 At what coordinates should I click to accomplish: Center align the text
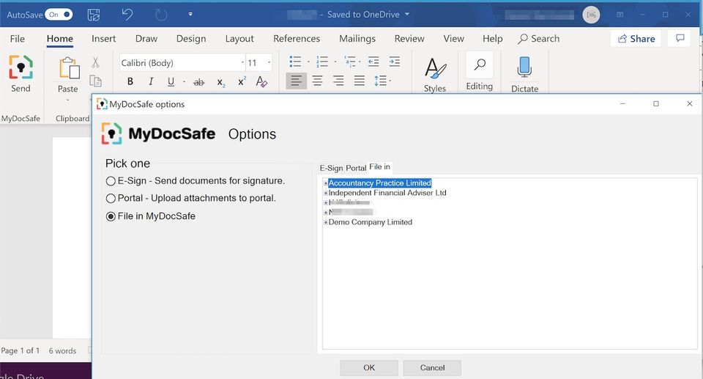coord(317,81)
